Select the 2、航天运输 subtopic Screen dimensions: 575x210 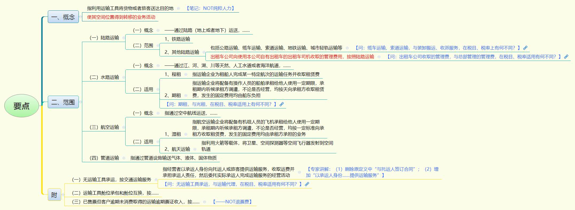(x=177, y=149)
